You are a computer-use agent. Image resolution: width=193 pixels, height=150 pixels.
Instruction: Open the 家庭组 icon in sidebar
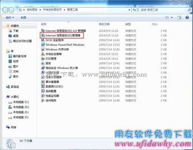pyautogui.click(x=8, y=87)
